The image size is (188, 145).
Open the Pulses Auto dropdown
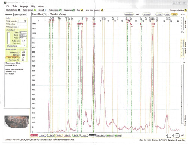(x=23, y=38)
